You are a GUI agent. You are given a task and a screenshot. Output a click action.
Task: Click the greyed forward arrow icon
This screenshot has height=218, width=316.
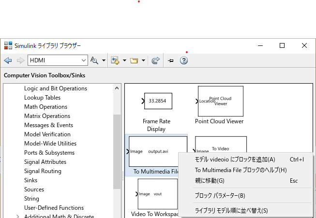point(20,60)
